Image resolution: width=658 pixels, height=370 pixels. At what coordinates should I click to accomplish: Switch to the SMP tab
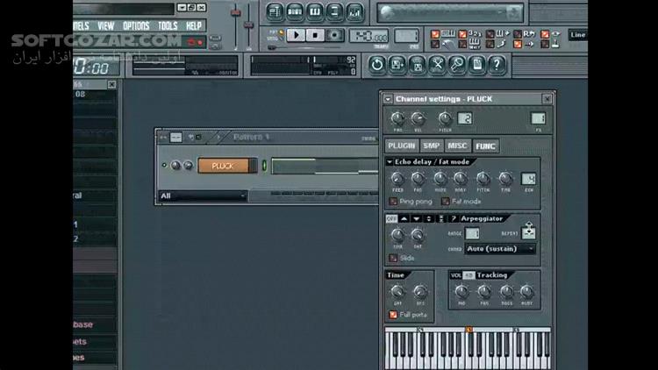click(x=431, y=146)
